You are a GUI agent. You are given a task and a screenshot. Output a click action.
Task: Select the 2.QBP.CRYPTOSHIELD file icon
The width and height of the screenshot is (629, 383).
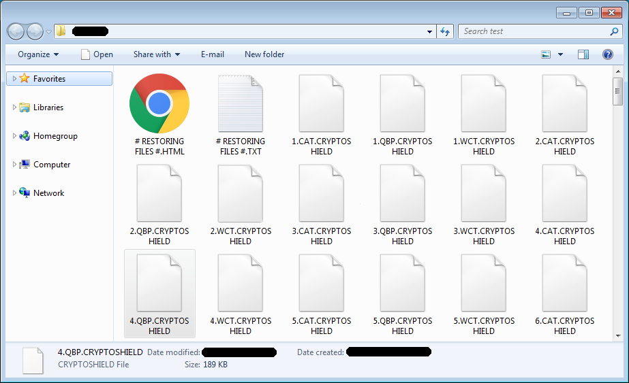click(159, 193)
